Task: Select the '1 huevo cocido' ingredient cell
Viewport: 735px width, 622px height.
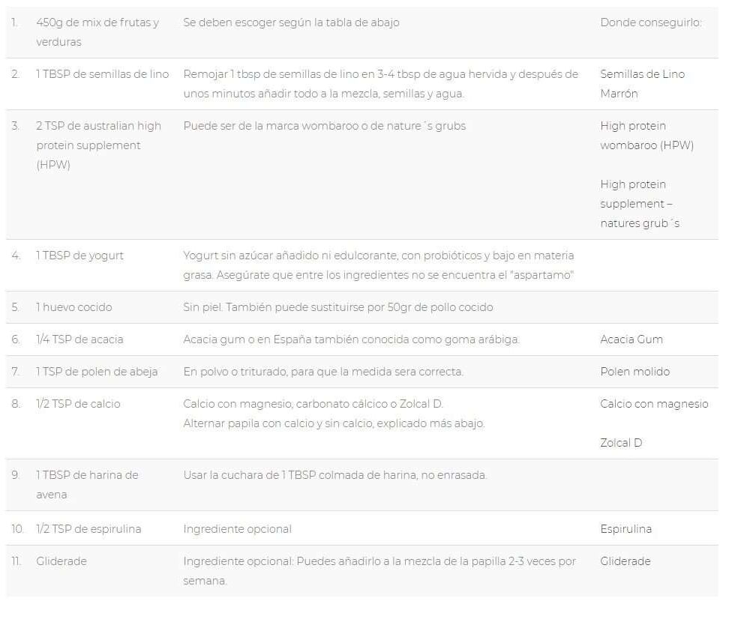Action: pos(74,308)
